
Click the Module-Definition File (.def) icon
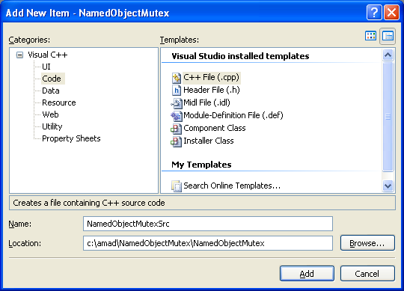pos(177,116)
